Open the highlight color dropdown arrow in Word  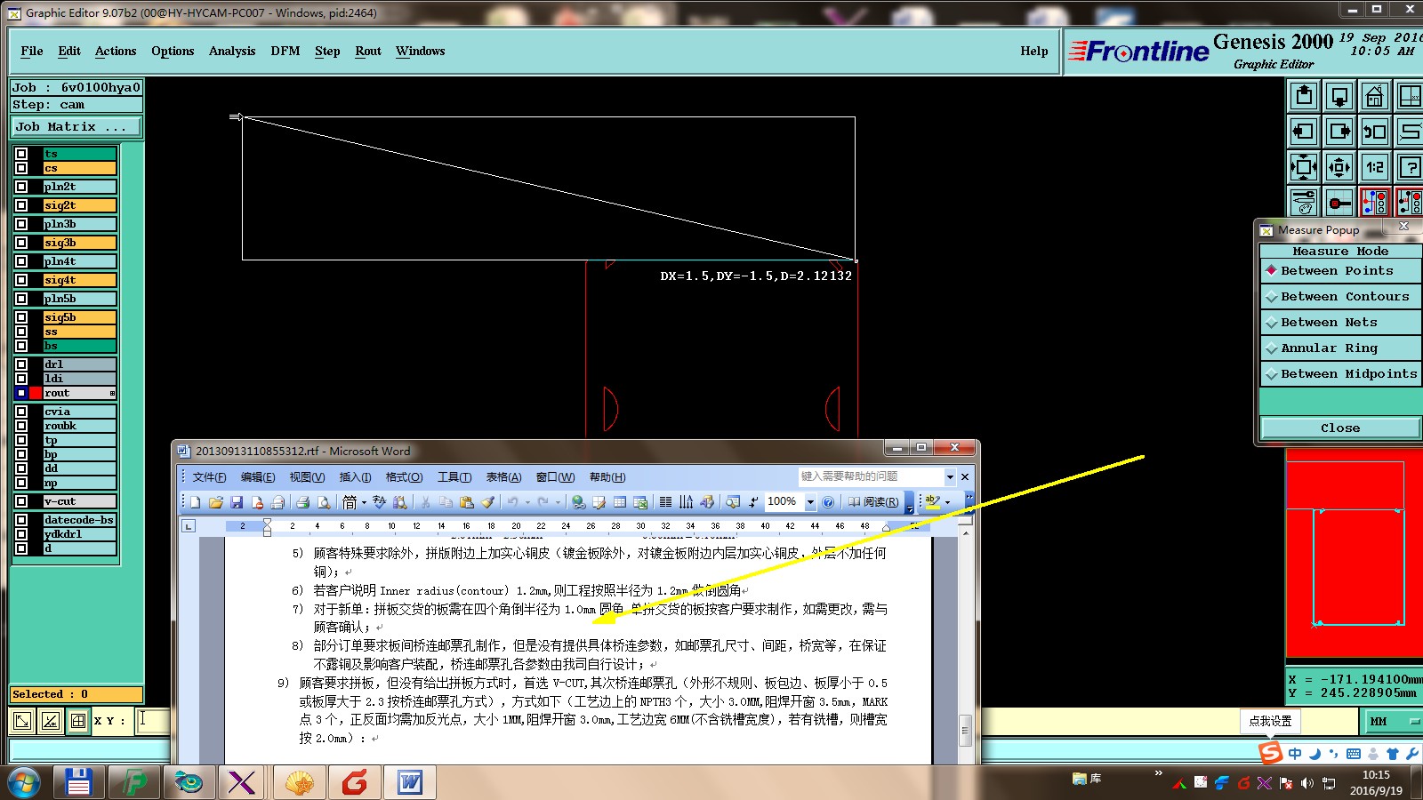[x=948, y=502]
